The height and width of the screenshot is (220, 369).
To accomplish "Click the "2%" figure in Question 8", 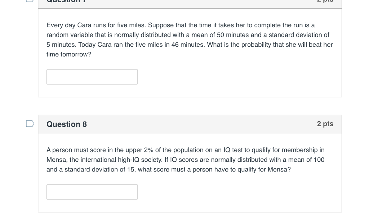I will tap(148, 150).
